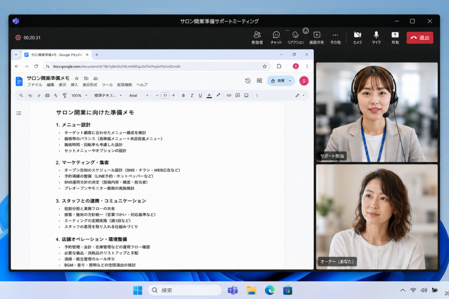
Task: Open the ツール menu
Action: click(107, 85)
